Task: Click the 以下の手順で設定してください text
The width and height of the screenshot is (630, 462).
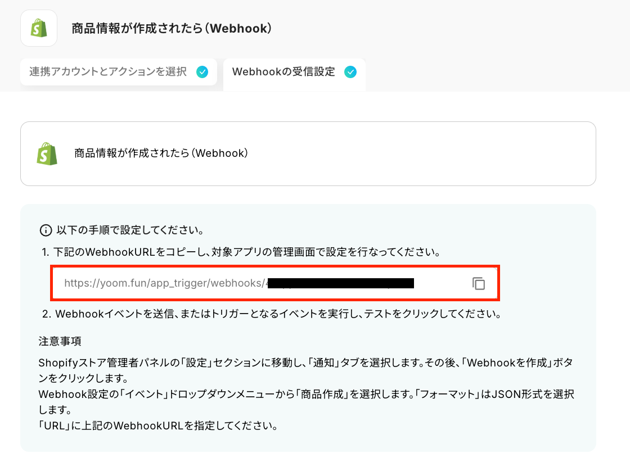Action: coord(130,230)
